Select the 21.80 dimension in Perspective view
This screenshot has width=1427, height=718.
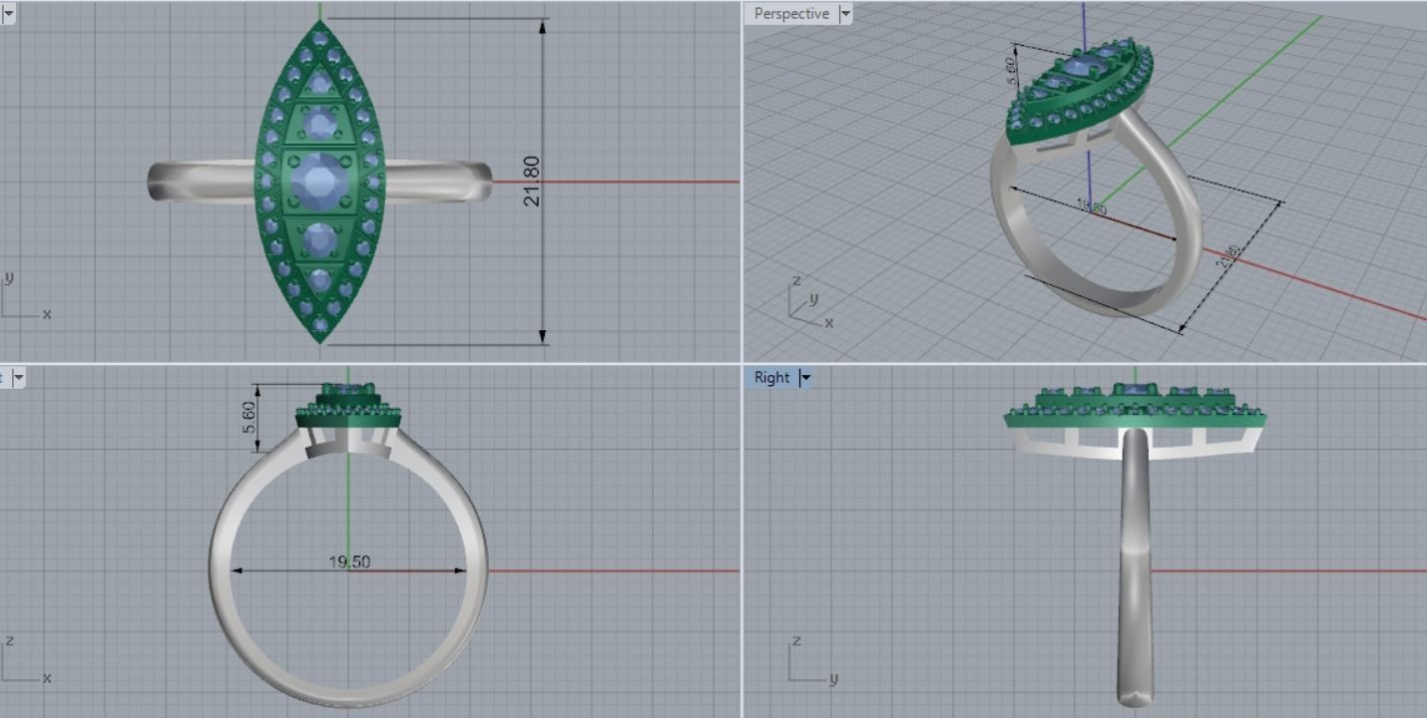1228,256
